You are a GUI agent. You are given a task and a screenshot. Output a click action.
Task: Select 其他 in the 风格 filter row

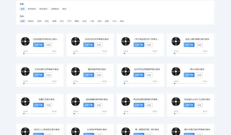pyautogui.click(x=122, y=21)
